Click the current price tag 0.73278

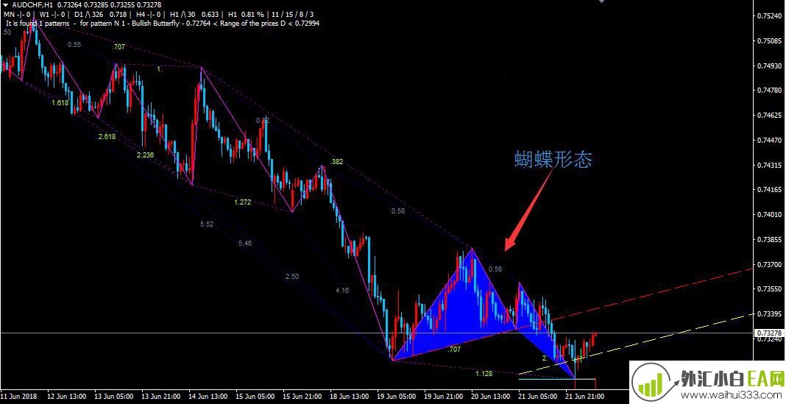click(769, 333)
